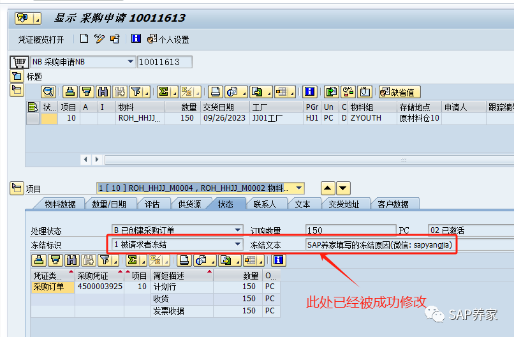Print from item overview toolbar
Image resolution: width=514 pixels, height=337 pixels.
(x=215, y=92)
